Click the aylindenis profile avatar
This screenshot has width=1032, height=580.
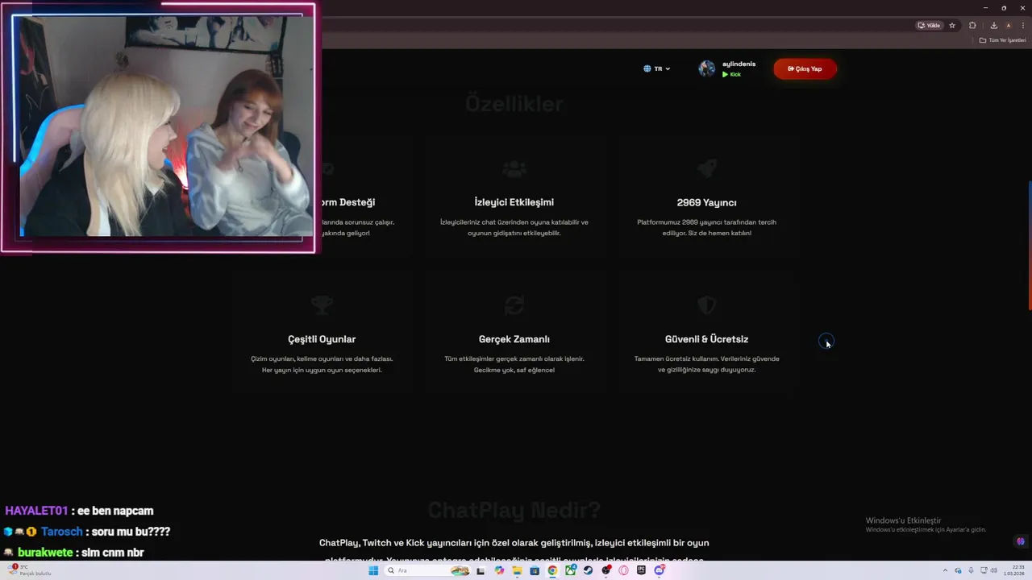[x=707, y=68]
